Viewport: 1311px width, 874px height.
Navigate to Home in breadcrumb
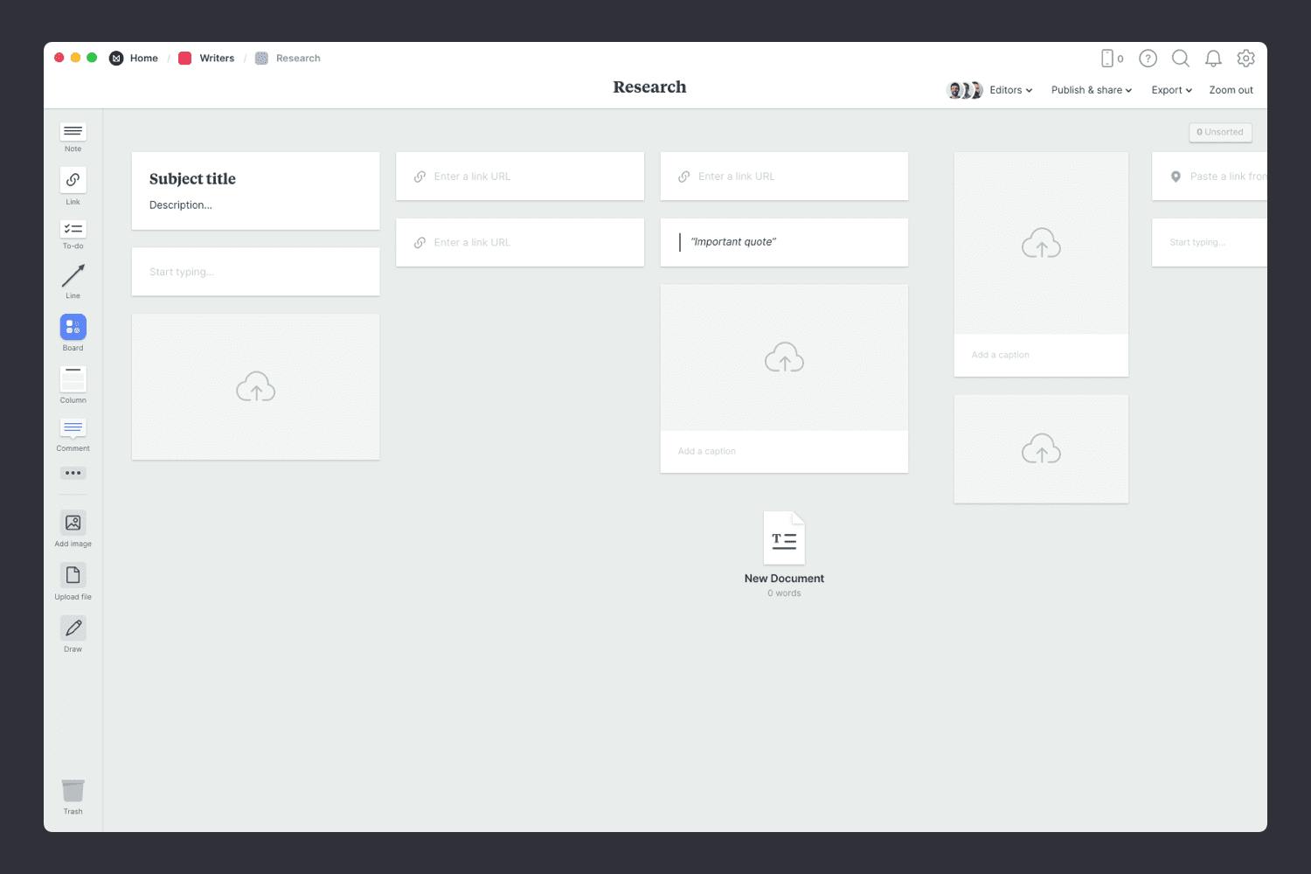click(143, 59)
